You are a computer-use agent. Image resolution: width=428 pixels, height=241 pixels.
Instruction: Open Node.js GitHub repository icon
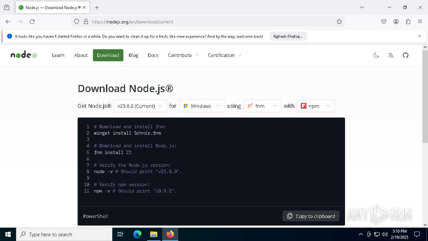406,55
